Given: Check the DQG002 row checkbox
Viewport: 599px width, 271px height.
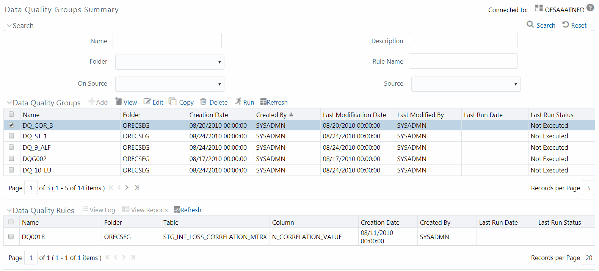Looking at the screenshot, I should tap(11, 158).
